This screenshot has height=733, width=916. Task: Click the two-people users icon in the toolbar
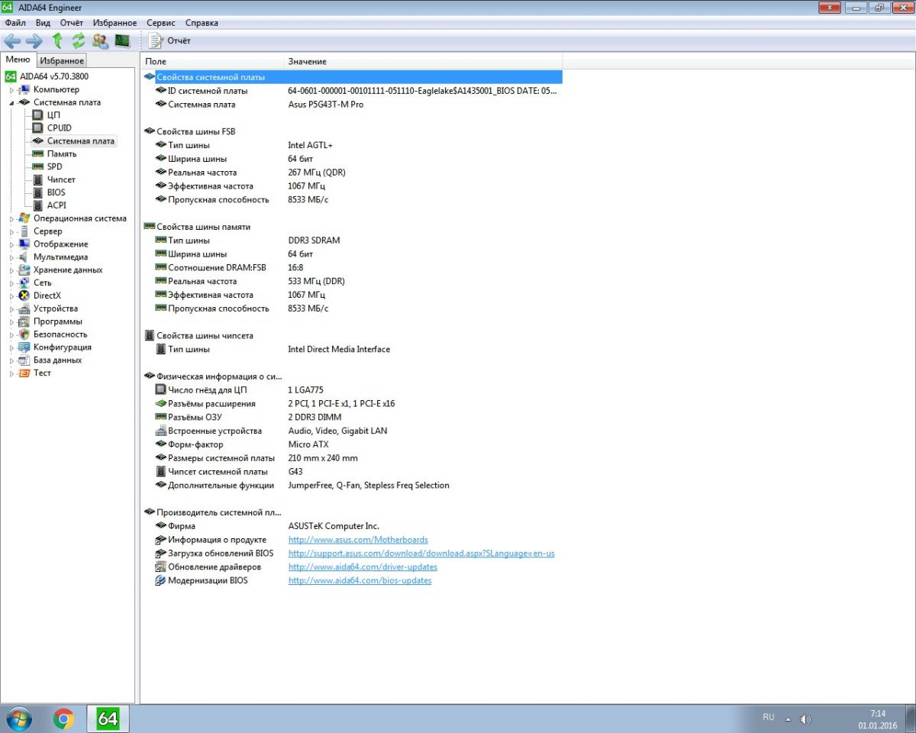[100, 40]
